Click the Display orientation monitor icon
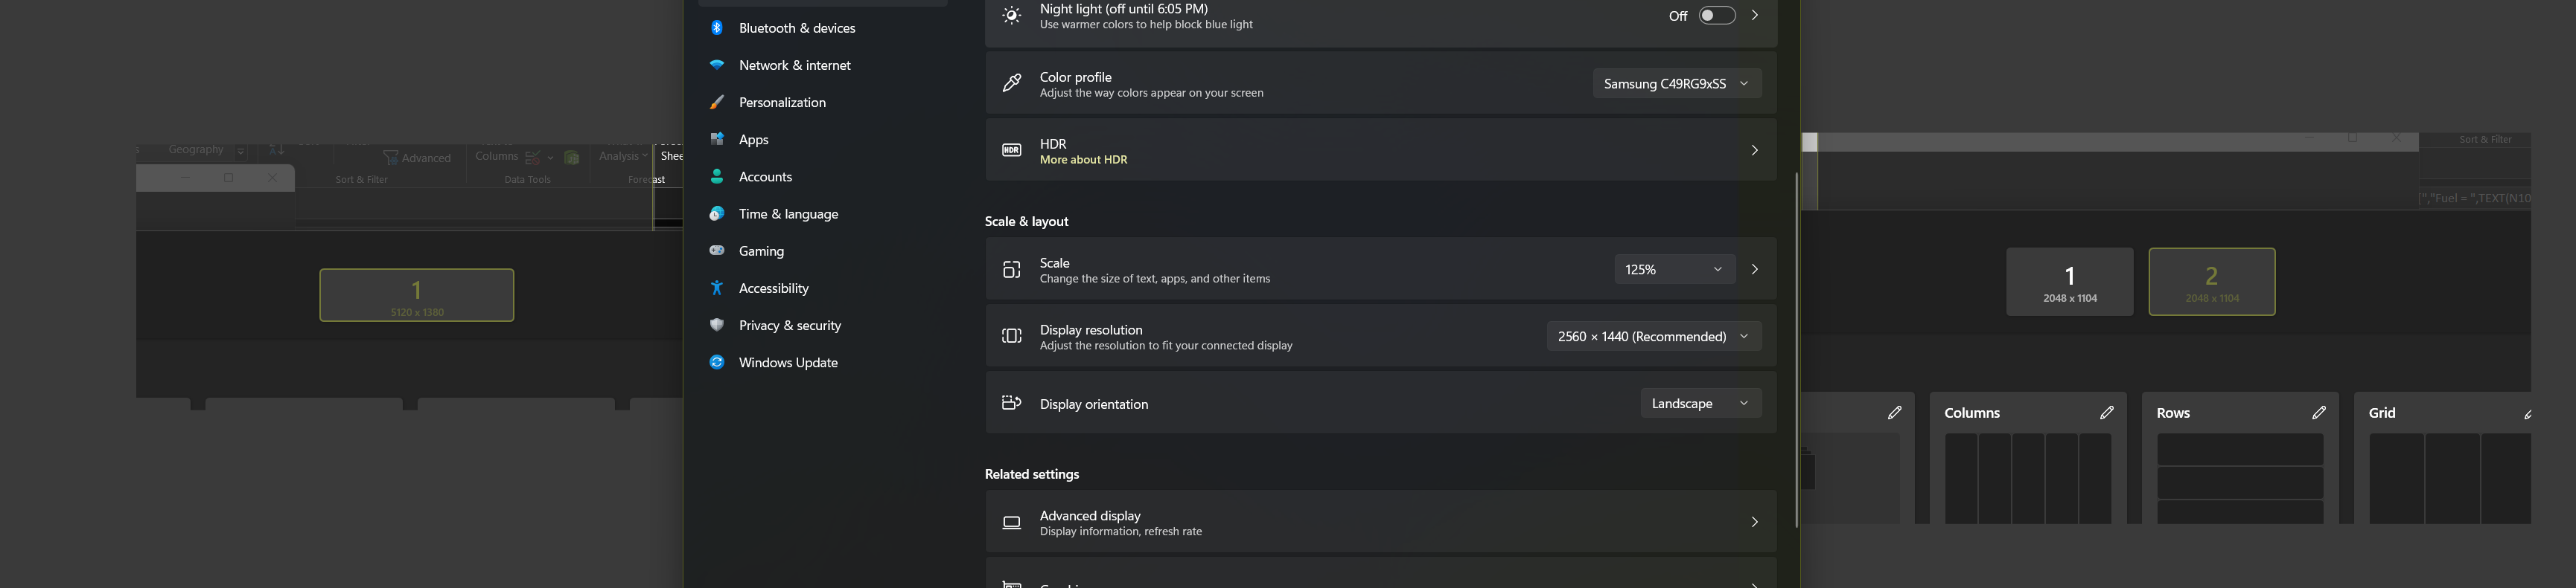The width and height of the screenshot is (2576, 588). click(x=1011, y=404)
